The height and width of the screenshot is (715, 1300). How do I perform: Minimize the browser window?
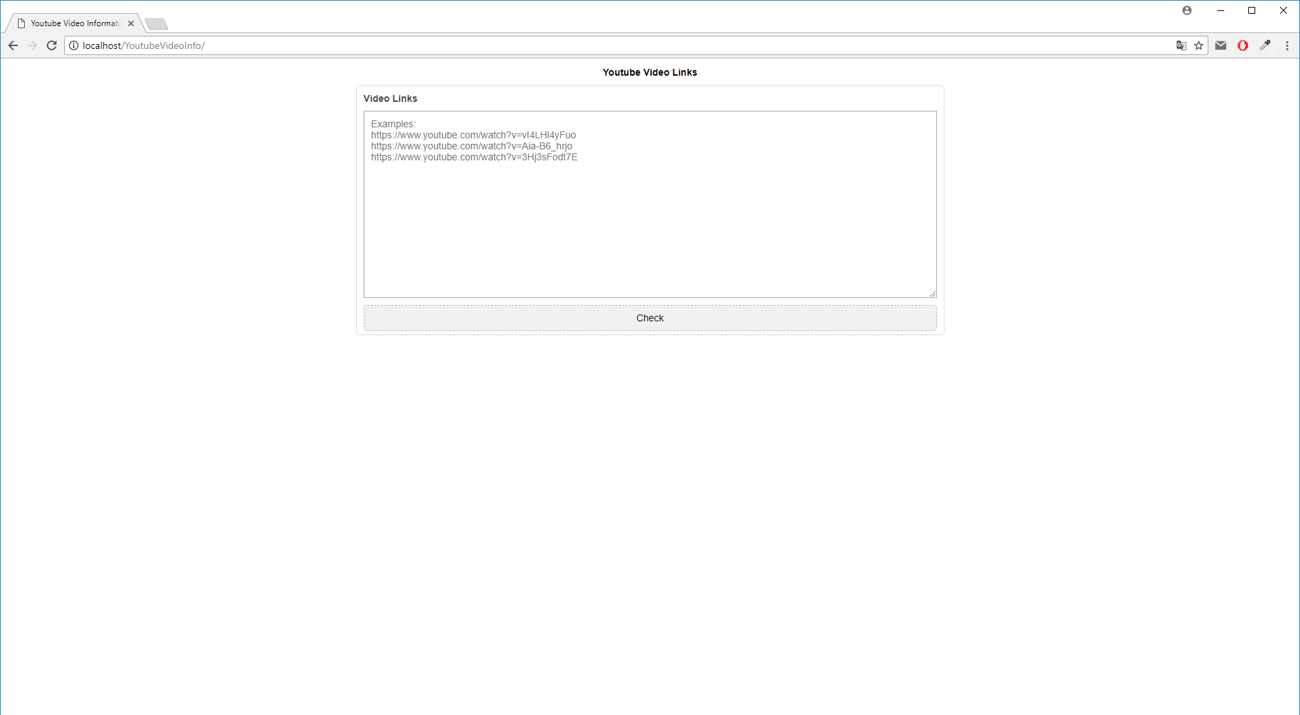point(1221,10)
